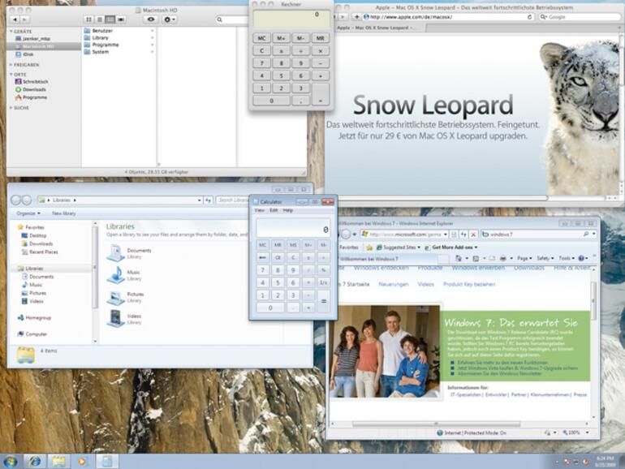Switch Finder to icon view
The height and width of the screenshot is (469, 625).
point(89,19)
